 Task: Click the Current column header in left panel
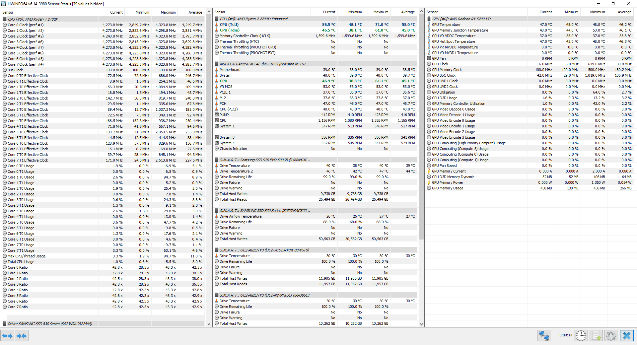pos(111,12)
